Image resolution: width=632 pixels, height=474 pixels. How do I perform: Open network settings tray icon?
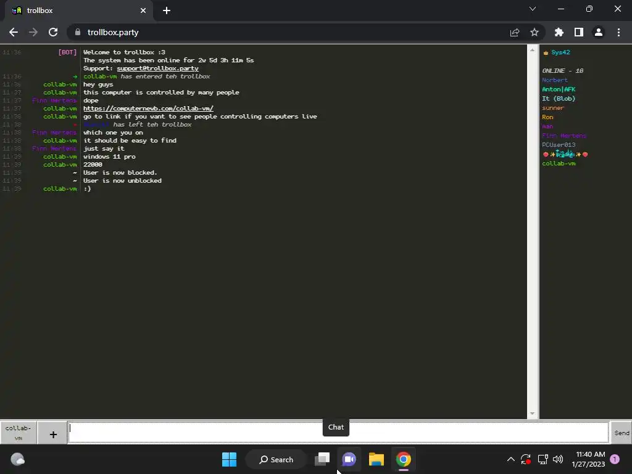coord(543,459)
